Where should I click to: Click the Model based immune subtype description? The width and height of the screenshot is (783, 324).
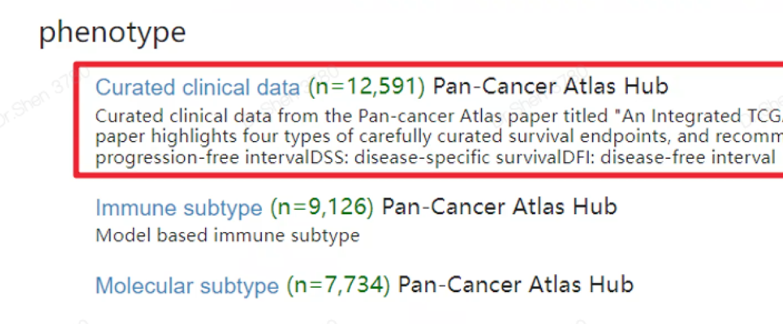(x=227, y=235)
